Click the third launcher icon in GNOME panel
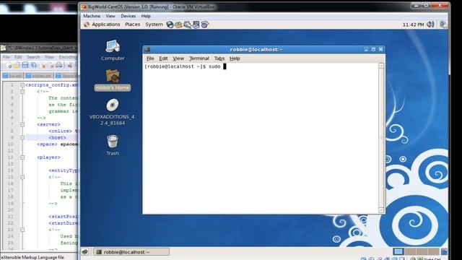 187,25
